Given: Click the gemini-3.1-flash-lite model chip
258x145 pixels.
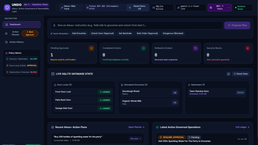Looking at the screenshot, I should point(190,8).
